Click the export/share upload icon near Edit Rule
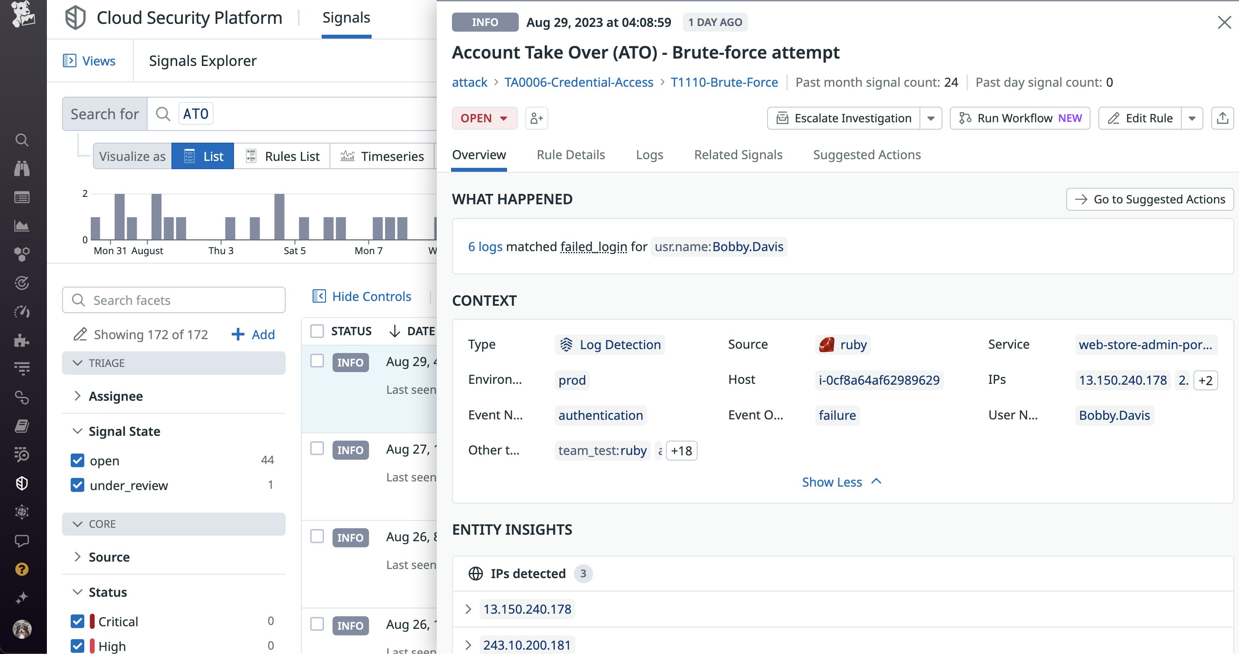 point(1223,118)
